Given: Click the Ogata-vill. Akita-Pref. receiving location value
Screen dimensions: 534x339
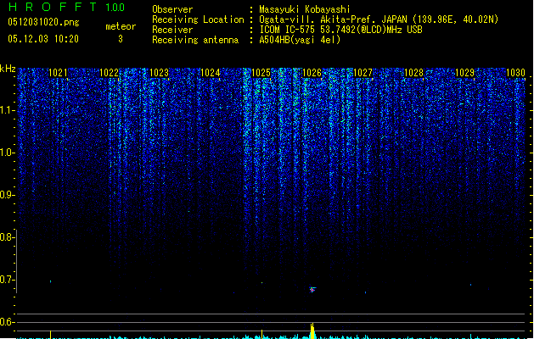Looking at the screenshot, I should click(379, 19).
